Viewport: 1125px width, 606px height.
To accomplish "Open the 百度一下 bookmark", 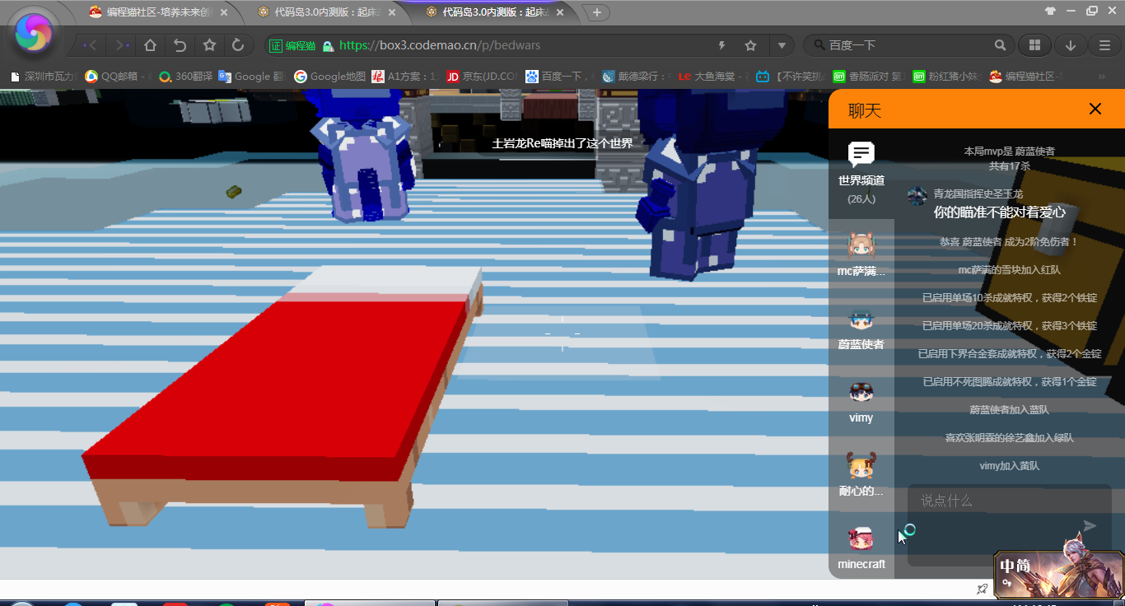I will pos(559,77).
